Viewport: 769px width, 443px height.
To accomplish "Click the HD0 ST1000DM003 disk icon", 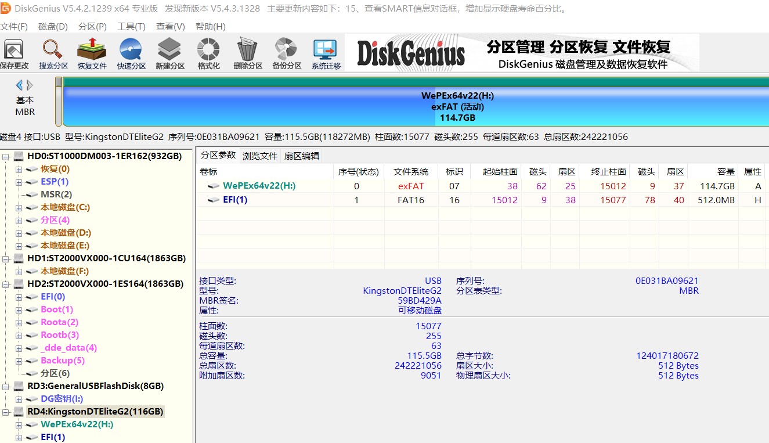I will (19, 156).
